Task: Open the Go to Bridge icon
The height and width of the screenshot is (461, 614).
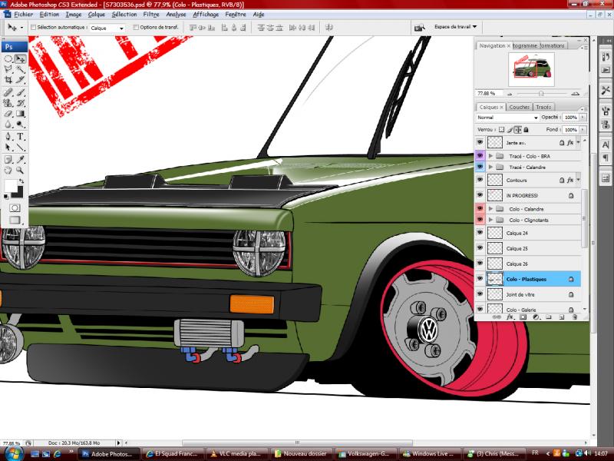Action: pos(419,28)
